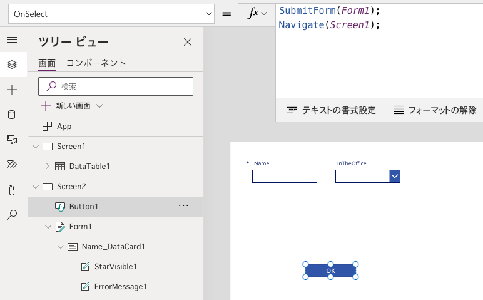Click the Name text input on canvas

pos(285,177)
